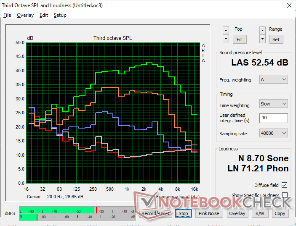
Task: Enable Show Specific Loudness checkbox
Action: [x=285, y=195]
